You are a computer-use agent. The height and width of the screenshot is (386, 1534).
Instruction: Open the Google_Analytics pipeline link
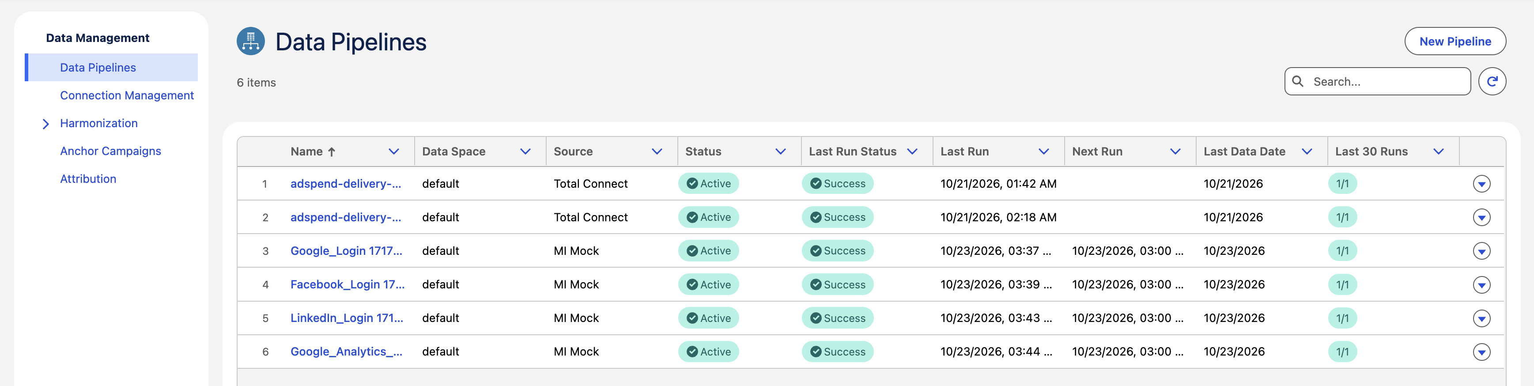[347, 352]
